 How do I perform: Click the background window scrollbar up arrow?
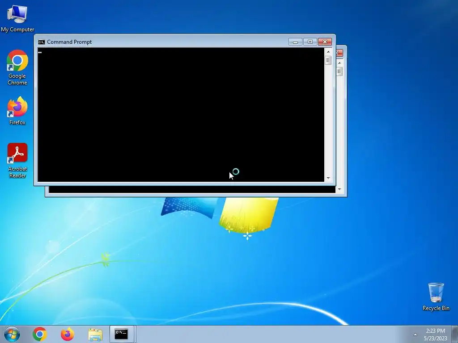tap(339, 63)
